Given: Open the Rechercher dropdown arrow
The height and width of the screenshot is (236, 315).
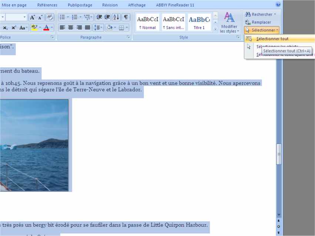Looking at the screenshot, I should coord(275,14).
